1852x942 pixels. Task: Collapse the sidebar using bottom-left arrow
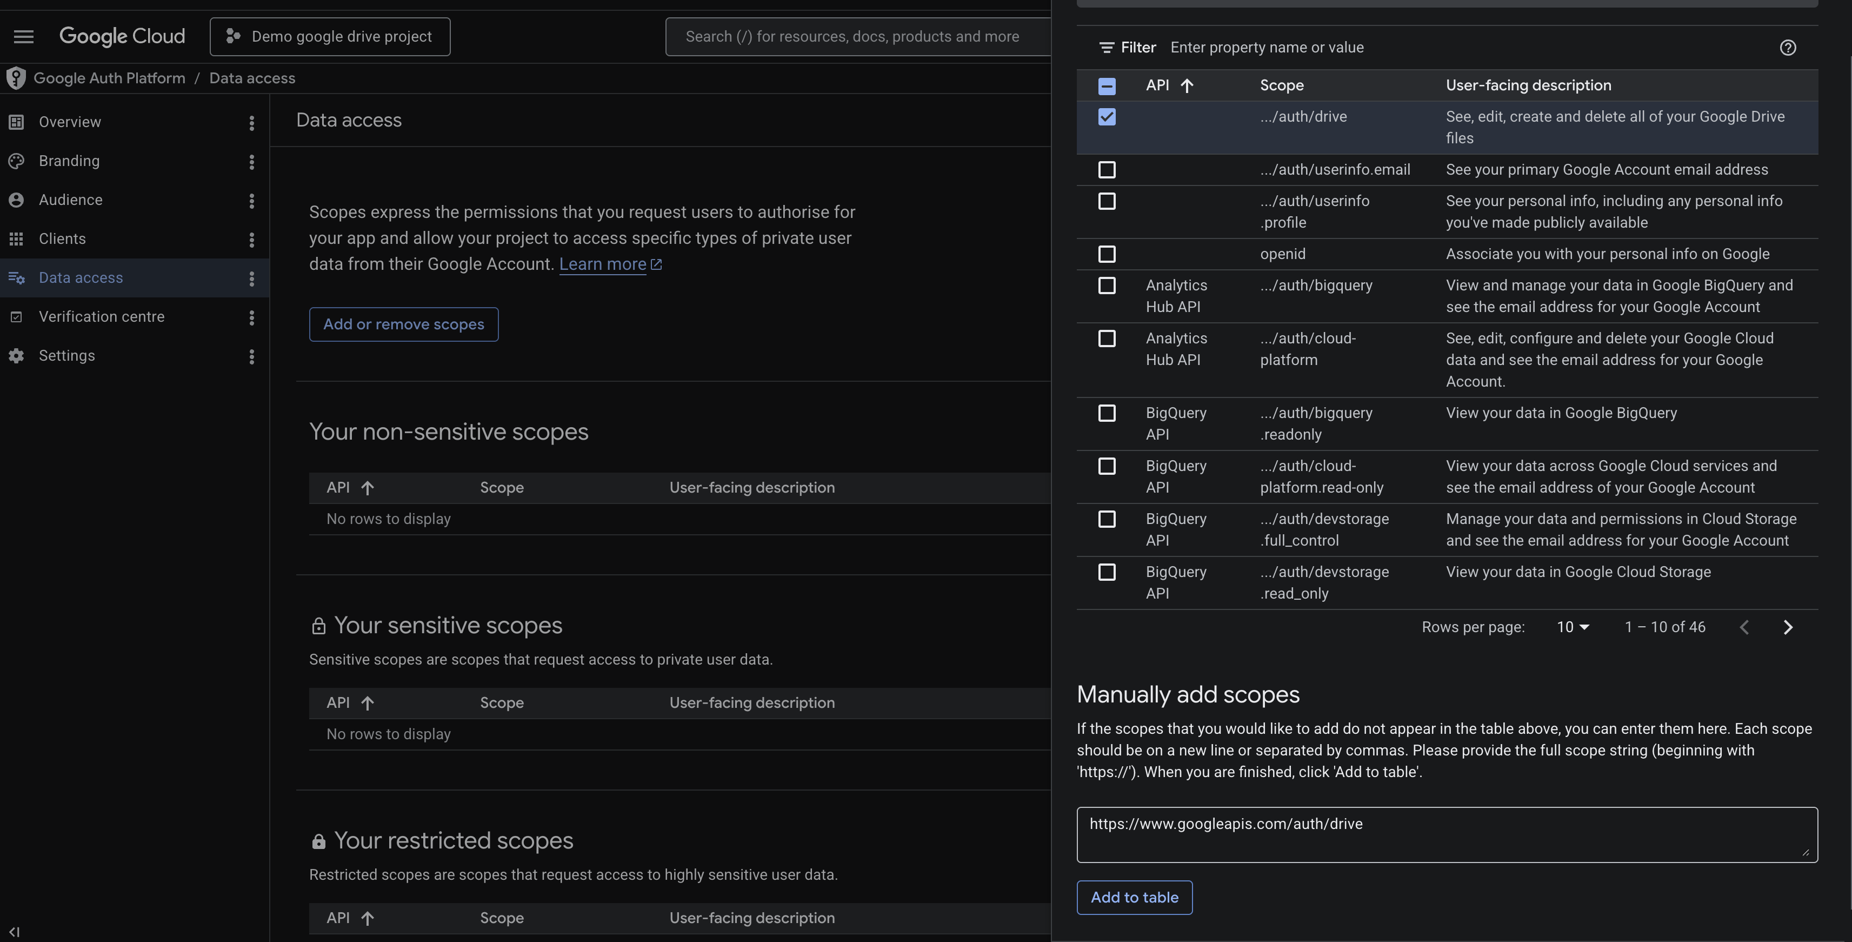[x=14, y=931]
